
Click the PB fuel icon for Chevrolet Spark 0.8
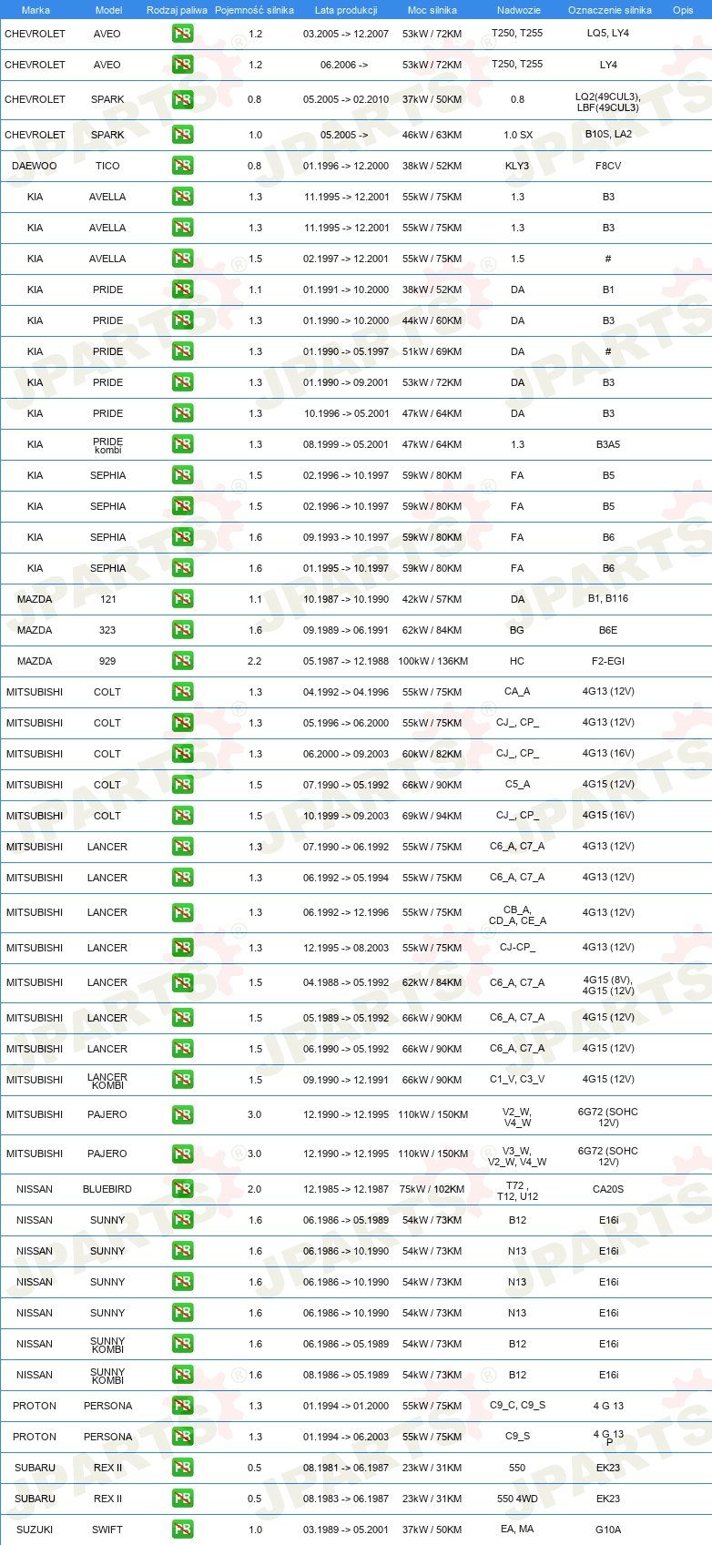click(x=182, y=99)
